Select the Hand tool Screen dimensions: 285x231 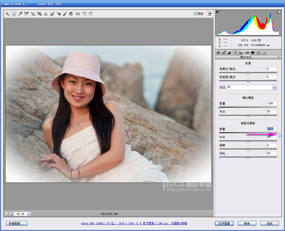13,14
